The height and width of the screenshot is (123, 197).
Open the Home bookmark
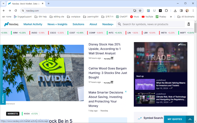(x=7, y=17)
